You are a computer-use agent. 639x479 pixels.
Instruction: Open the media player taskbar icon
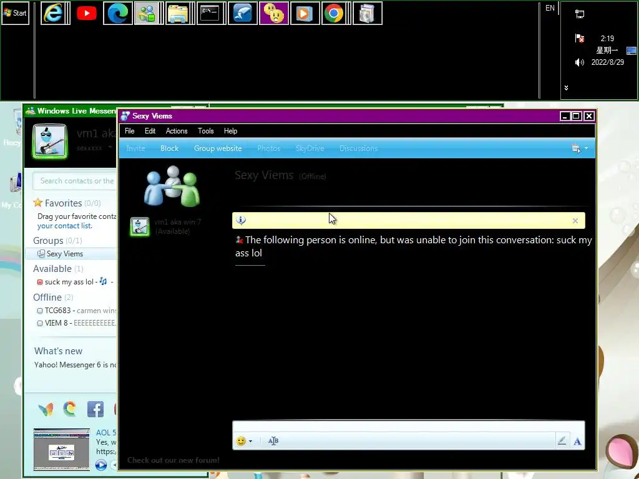click(305, 13)
